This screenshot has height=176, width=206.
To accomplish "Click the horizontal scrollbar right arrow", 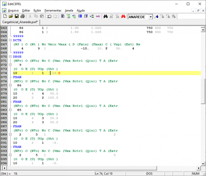I will coord(199,168).
